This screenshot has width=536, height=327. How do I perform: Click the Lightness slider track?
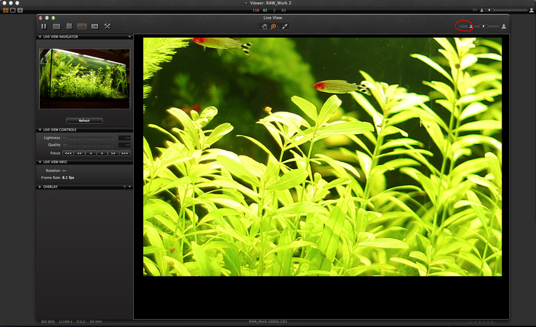89,137
